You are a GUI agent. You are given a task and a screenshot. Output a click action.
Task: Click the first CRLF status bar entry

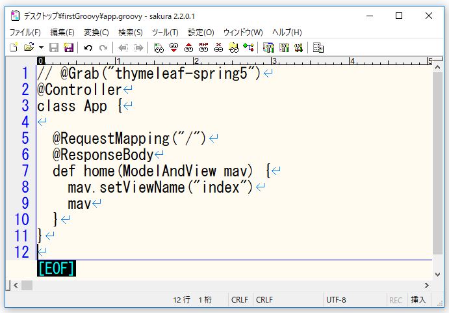click(240, 300)
